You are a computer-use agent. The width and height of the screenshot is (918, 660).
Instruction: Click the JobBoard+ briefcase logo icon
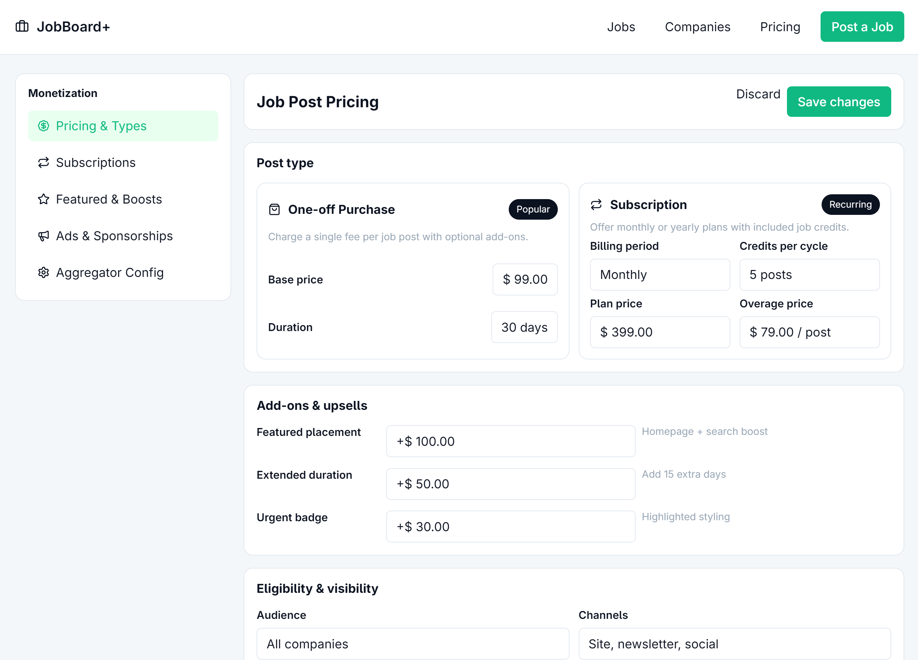[x=22, y=26]
